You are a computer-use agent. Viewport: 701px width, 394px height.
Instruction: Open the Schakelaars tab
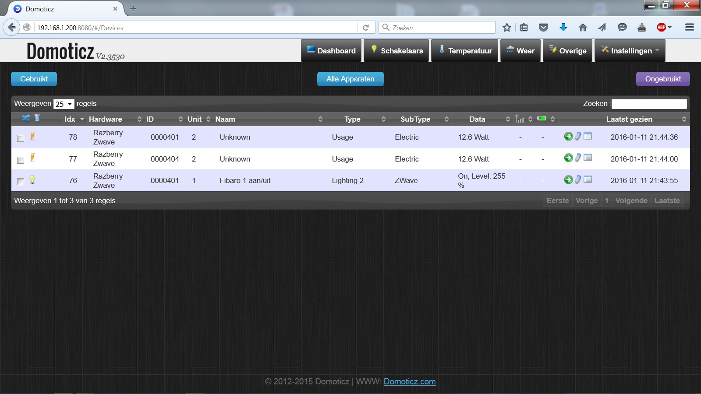pos(397,51)
